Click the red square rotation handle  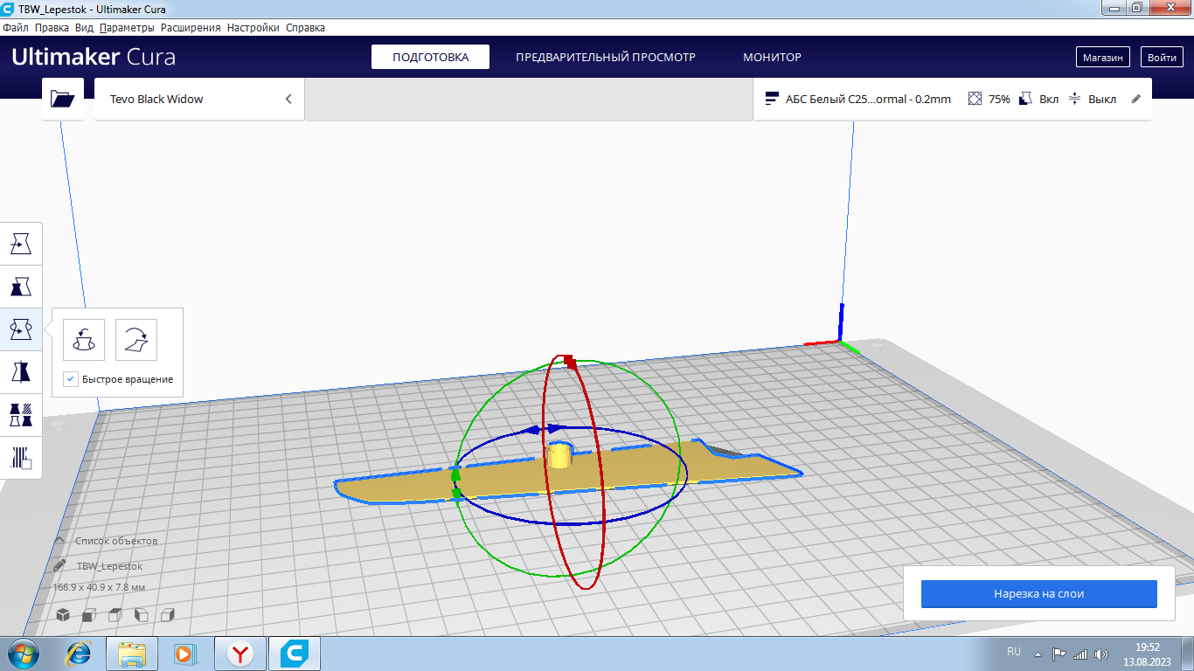coord(569,360)
